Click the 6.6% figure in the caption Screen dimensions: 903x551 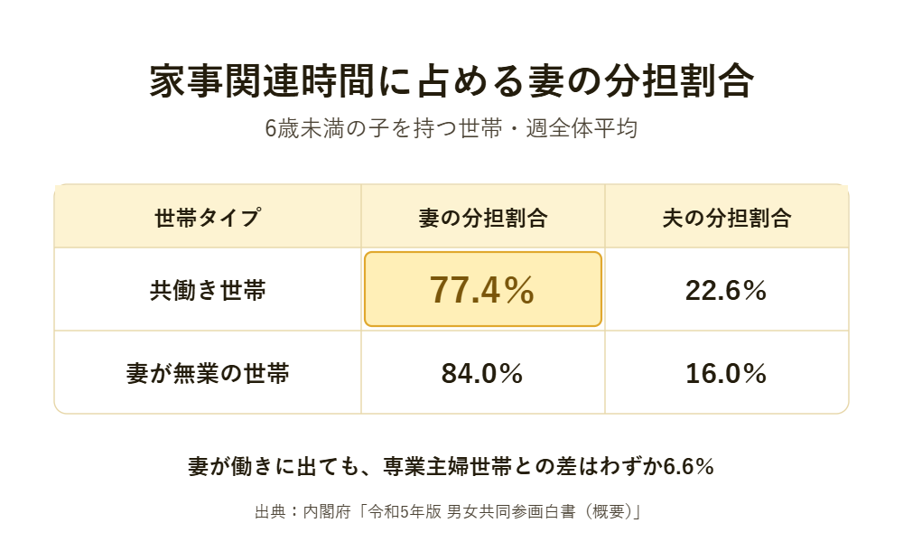click(x=689, y=466)
